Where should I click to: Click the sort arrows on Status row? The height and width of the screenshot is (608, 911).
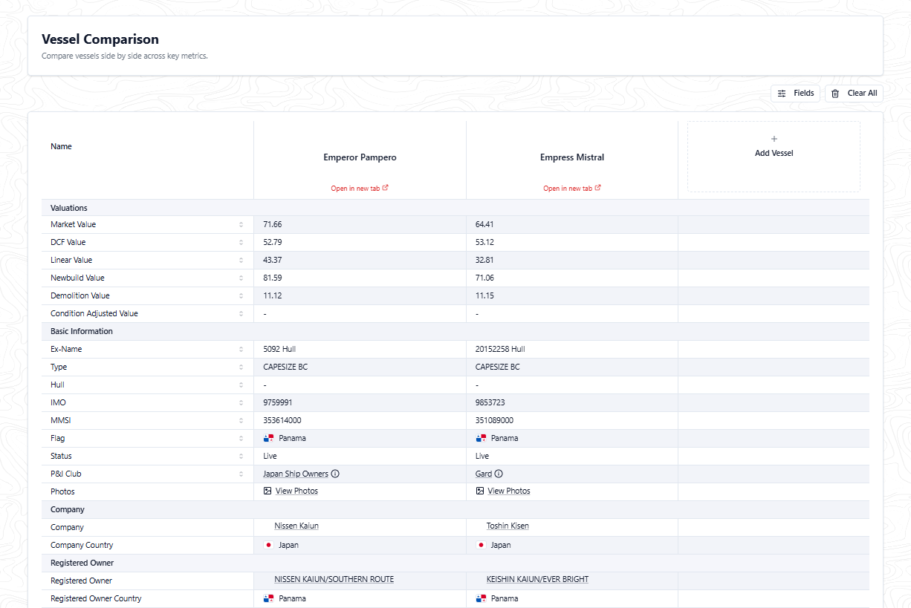[x=241, y=456]
